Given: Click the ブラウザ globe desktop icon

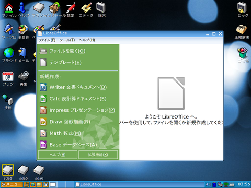Looking at the screenshot, I should [9, 55].
